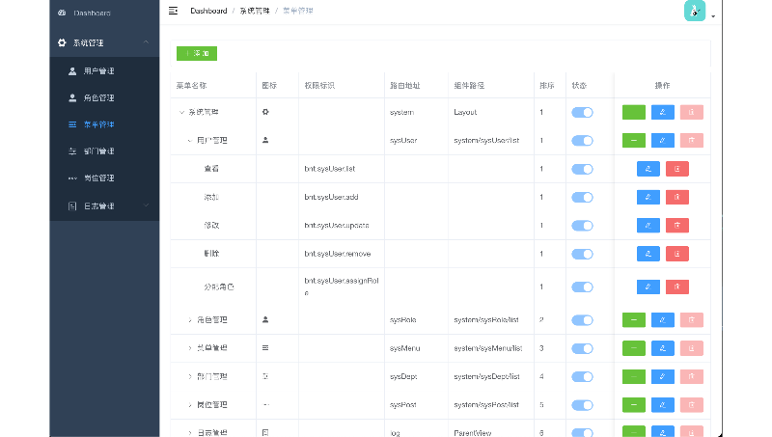This screenshot has width=772, height=437.
Task: Delete the bnt.sysUser.update row
Action: 677,226
